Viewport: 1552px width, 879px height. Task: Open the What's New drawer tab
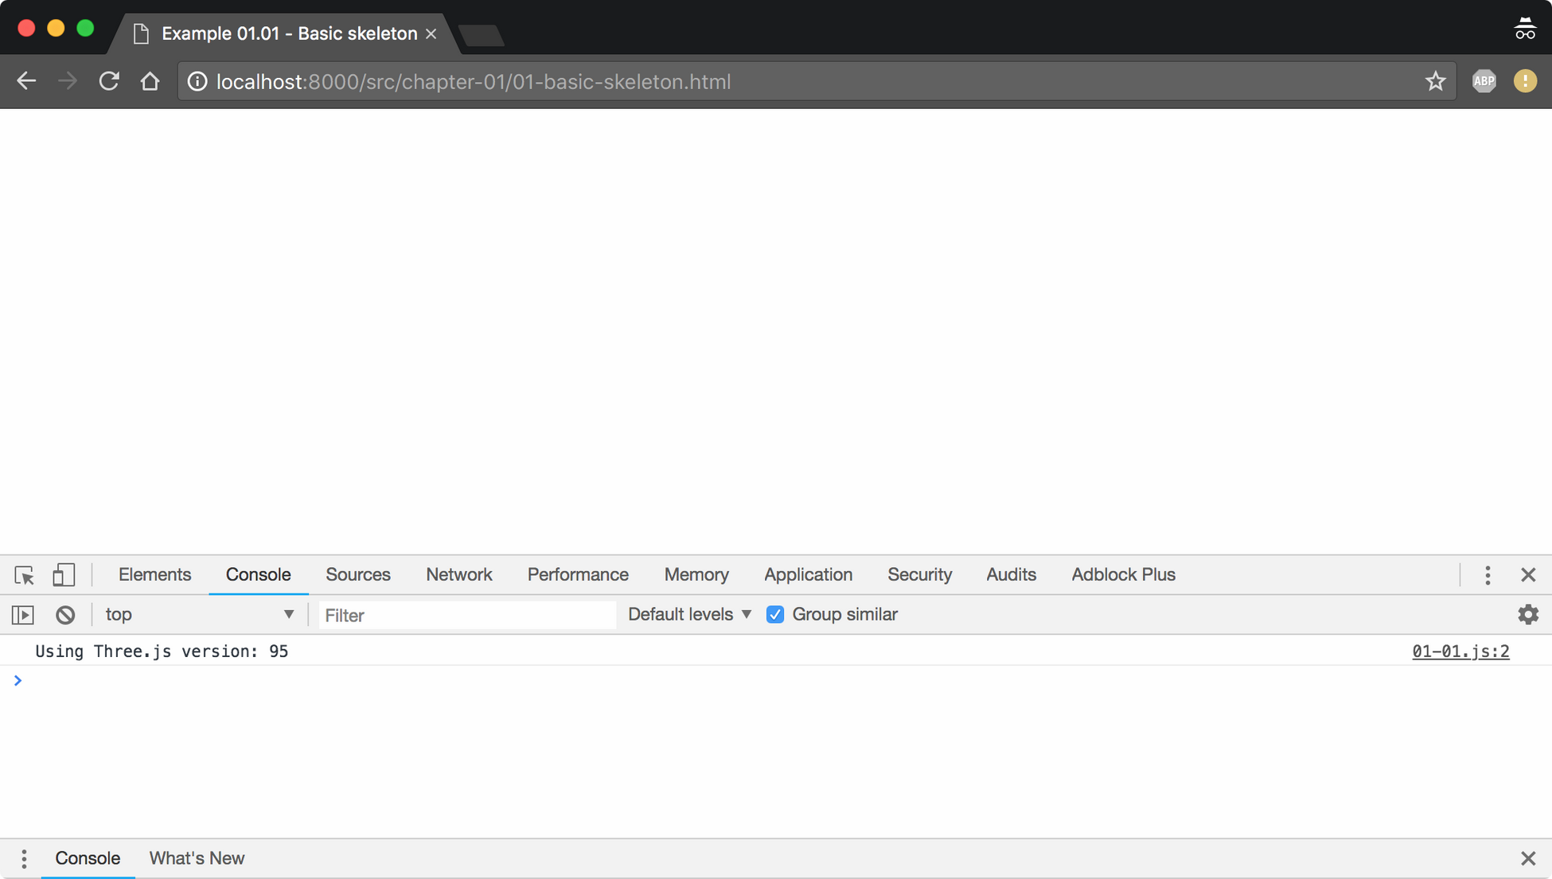pyautogui.click(x=197, y=859)
